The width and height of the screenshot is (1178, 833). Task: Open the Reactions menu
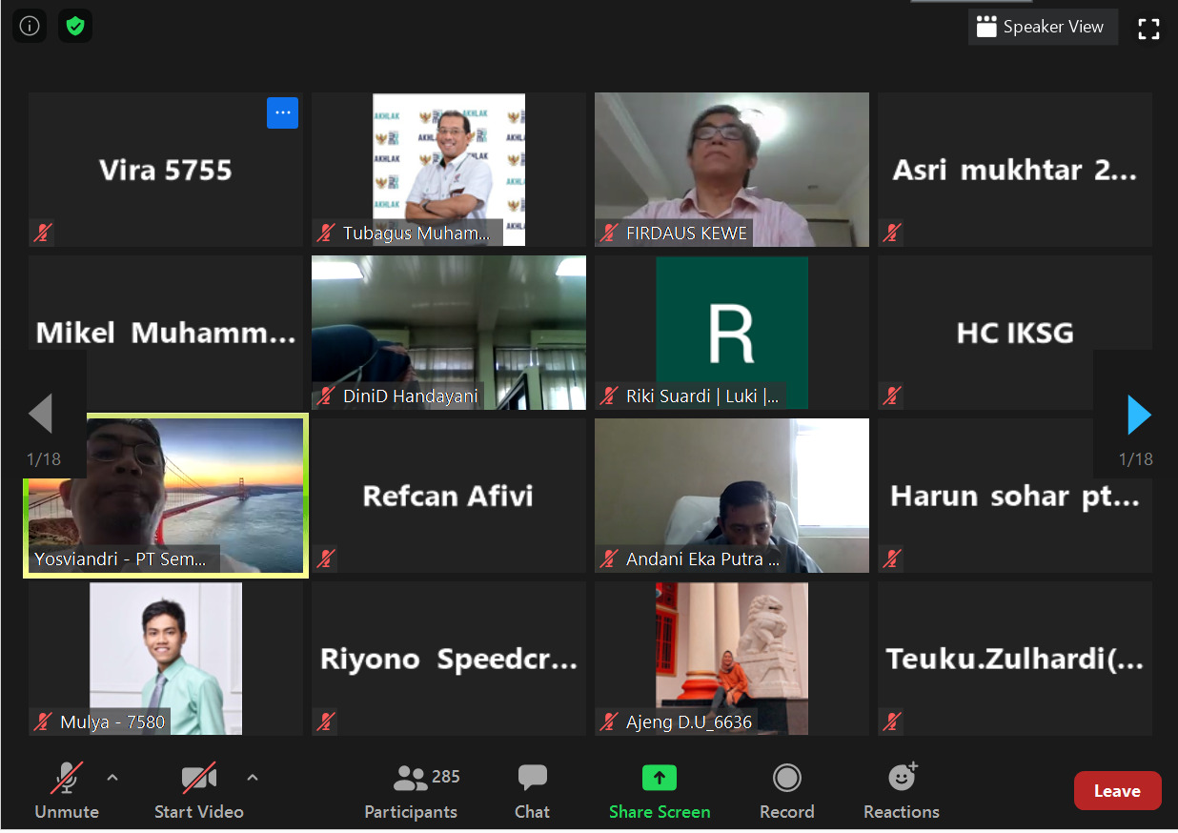(x=901, y=791)
